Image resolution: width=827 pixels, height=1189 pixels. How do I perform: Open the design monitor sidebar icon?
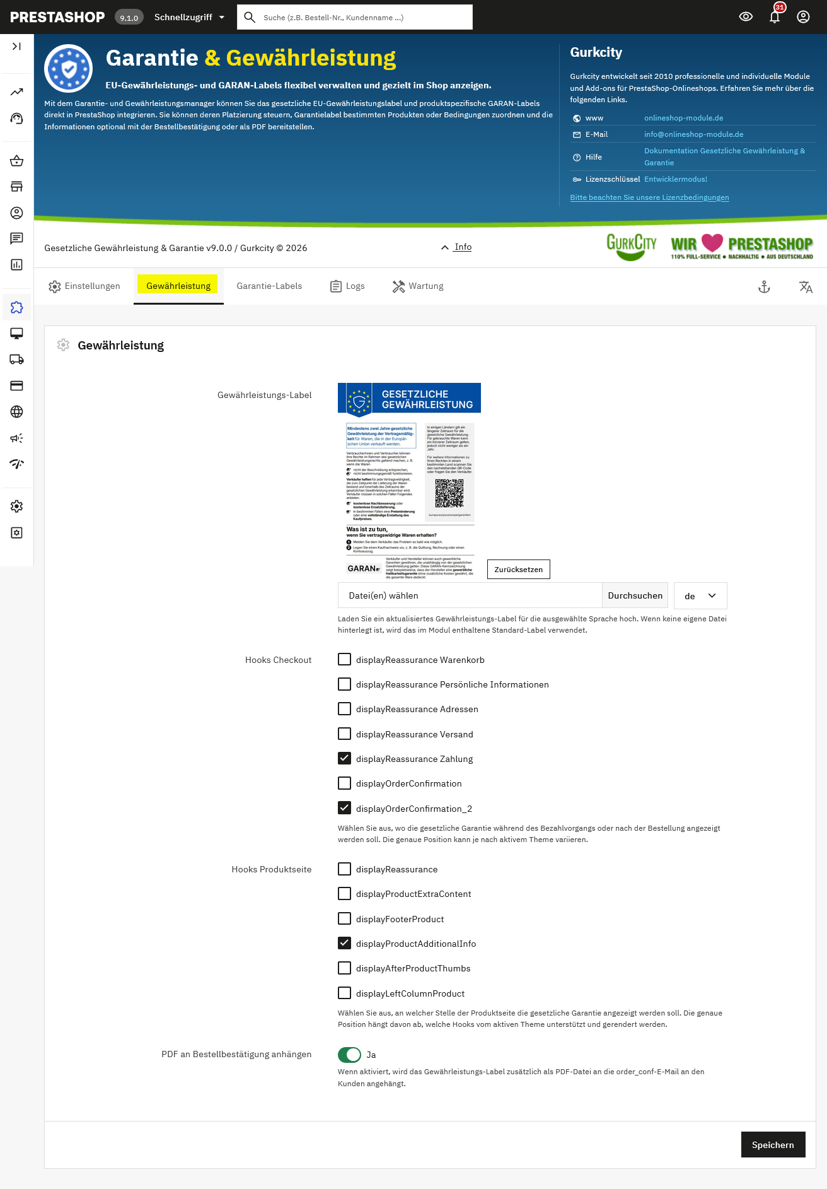16,333
